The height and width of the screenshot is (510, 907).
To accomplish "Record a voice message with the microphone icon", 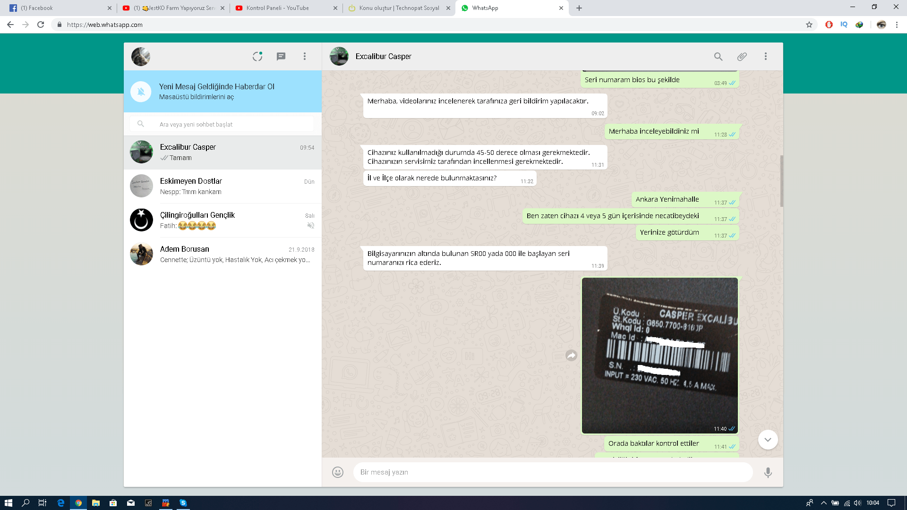I will point(768,472).
